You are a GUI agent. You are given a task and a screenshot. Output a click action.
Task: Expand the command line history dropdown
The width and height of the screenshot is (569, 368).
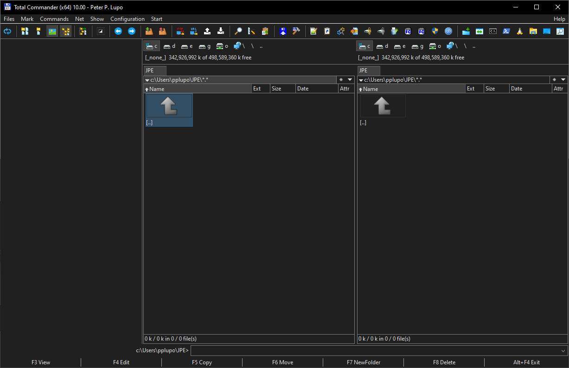point(563,351)
